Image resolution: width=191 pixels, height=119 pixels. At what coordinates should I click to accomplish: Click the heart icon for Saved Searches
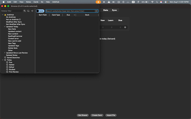[x=5, y=57]
